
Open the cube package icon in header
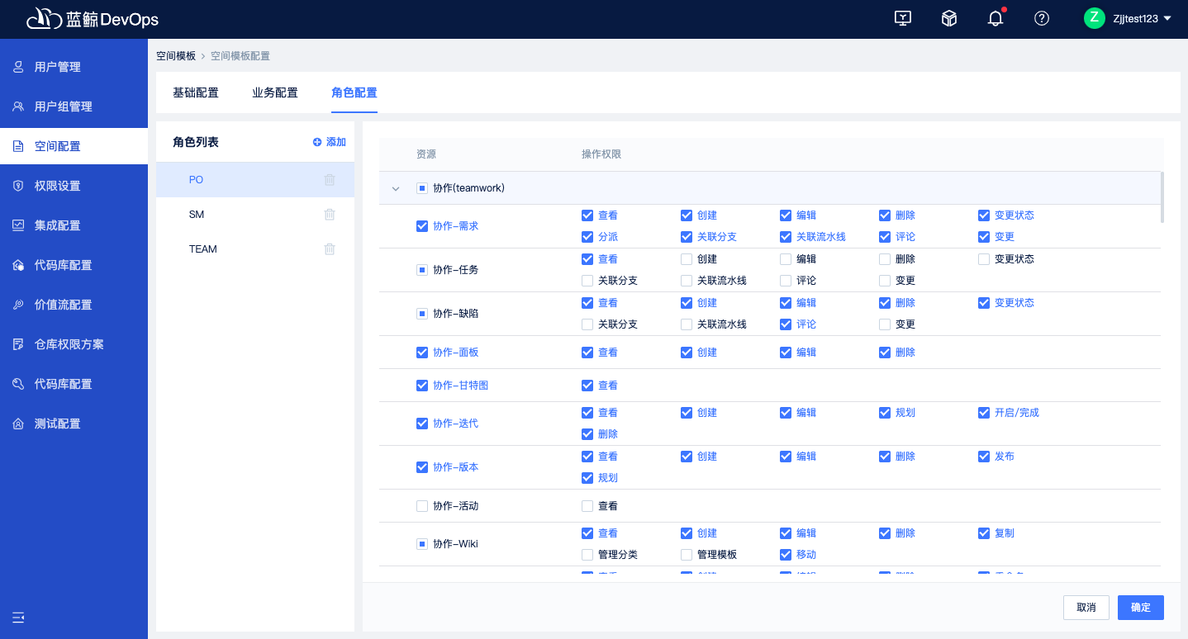click(x=949, y=18)
